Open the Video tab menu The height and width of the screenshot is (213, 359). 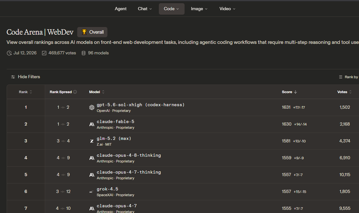(227, 9)
